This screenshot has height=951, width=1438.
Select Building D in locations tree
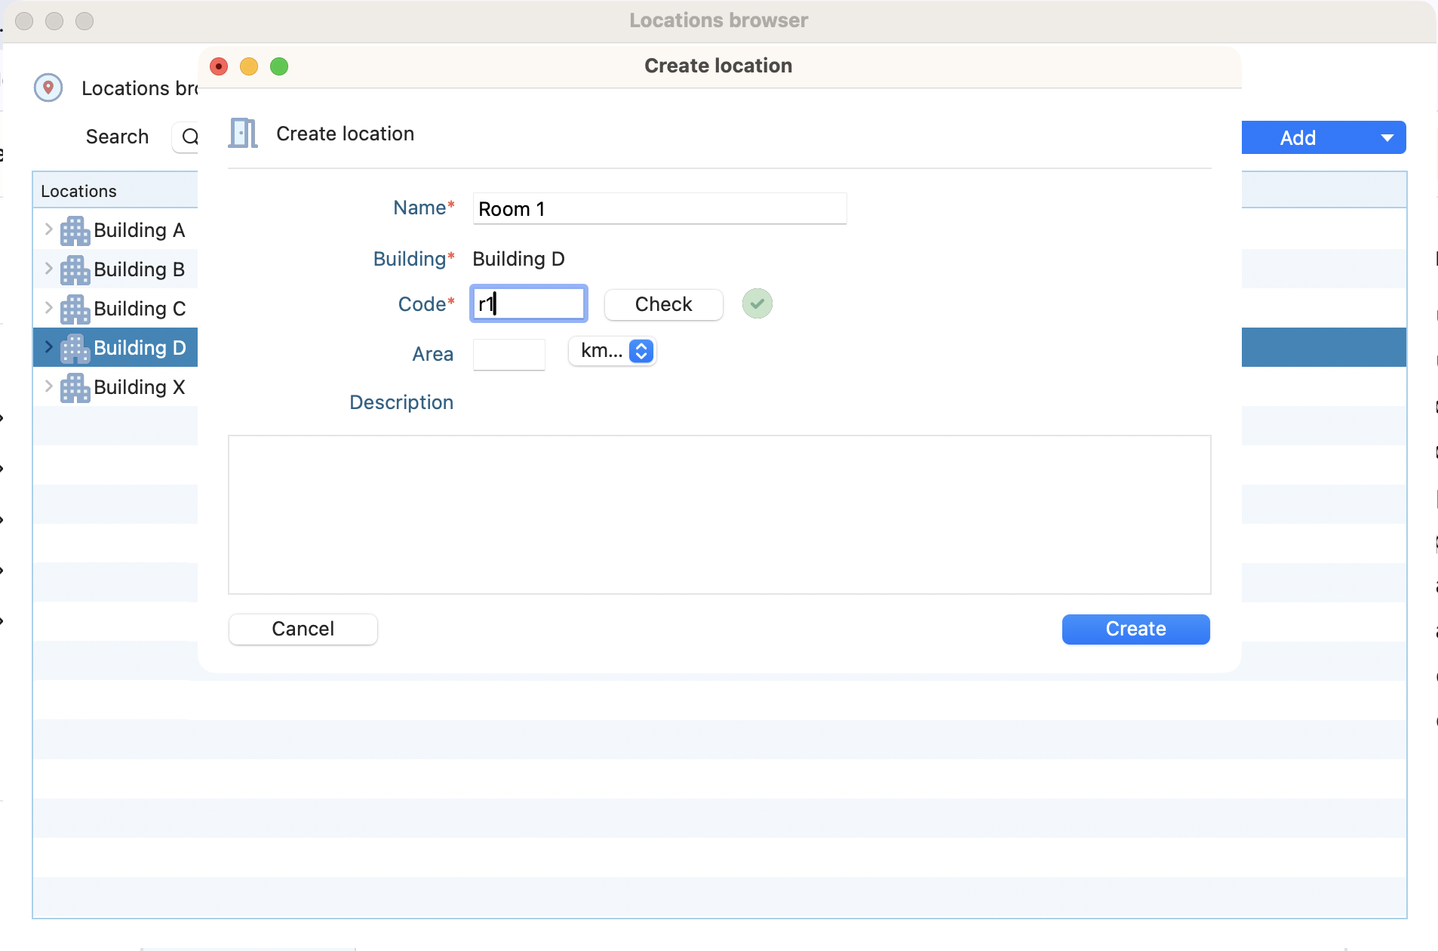(x=140, y=348)
